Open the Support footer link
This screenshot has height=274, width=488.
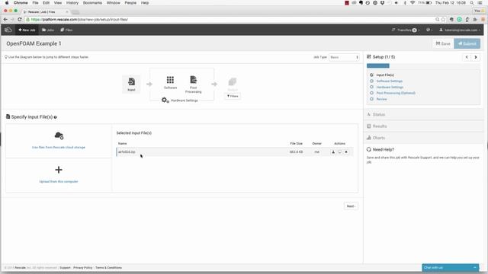tap(65, 267)
